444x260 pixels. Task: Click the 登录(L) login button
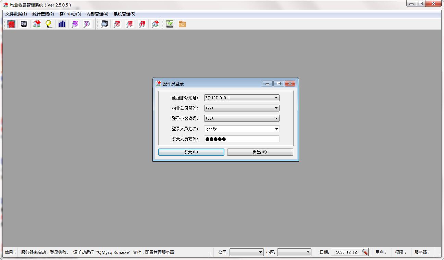coord(191,152)
